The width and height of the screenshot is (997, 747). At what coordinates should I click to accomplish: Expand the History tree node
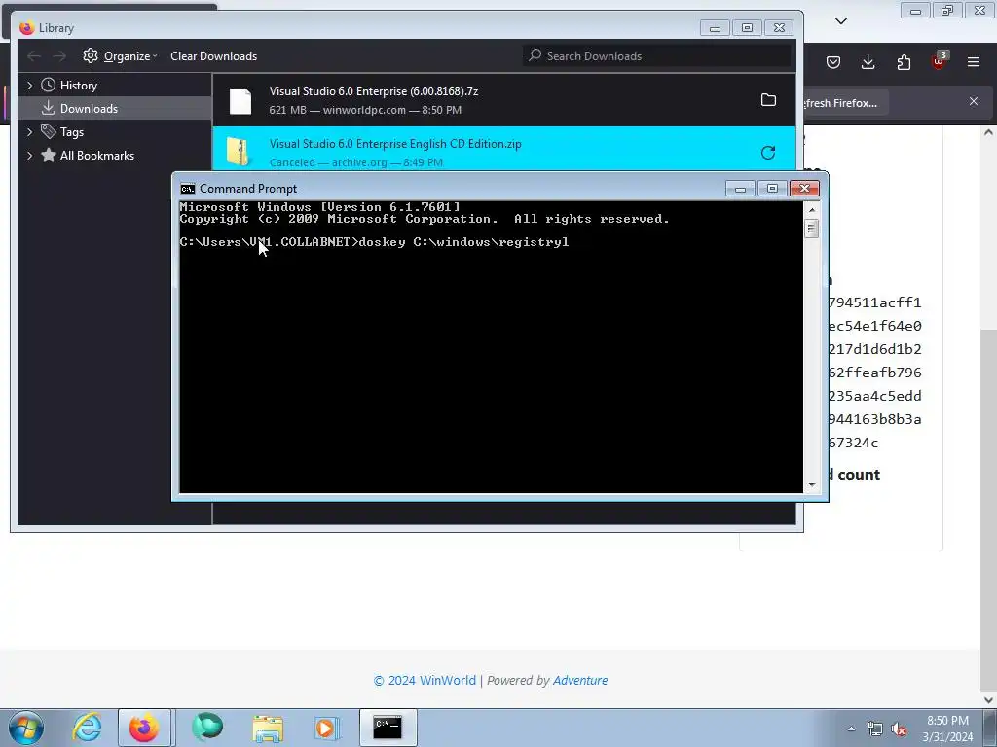point(29,86)
